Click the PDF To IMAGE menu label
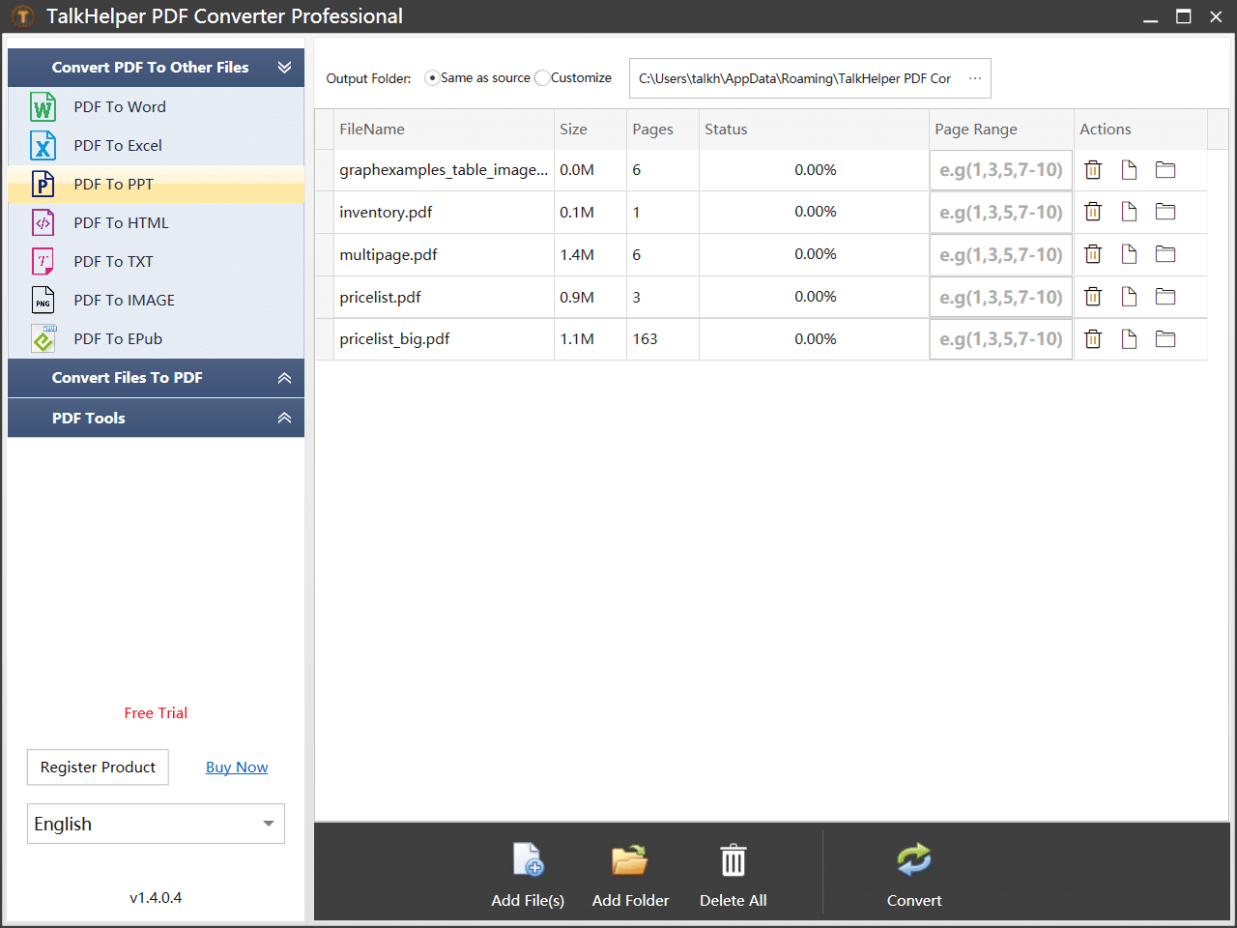This screenshot has width=1237, height=928. [125, 300]
